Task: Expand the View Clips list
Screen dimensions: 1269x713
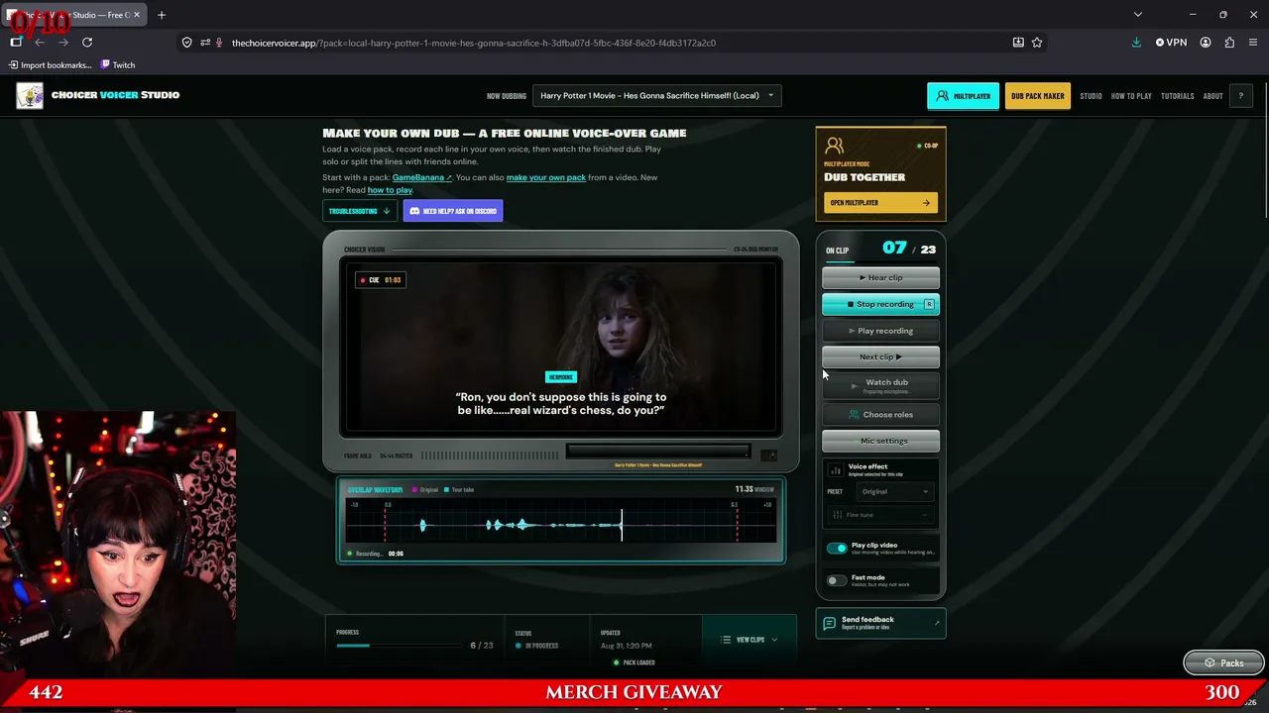Action: click(x=750, y=640)
